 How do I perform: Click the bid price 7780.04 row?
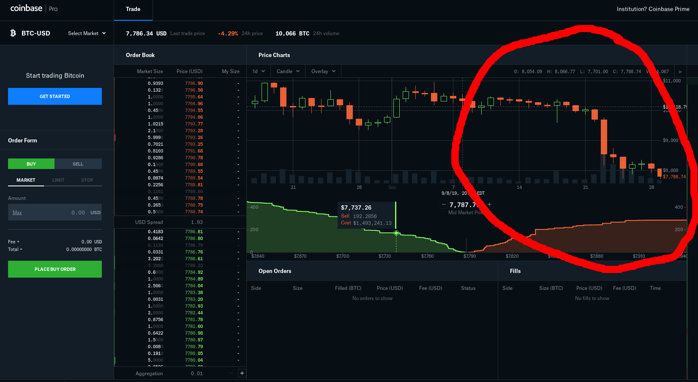180,360
